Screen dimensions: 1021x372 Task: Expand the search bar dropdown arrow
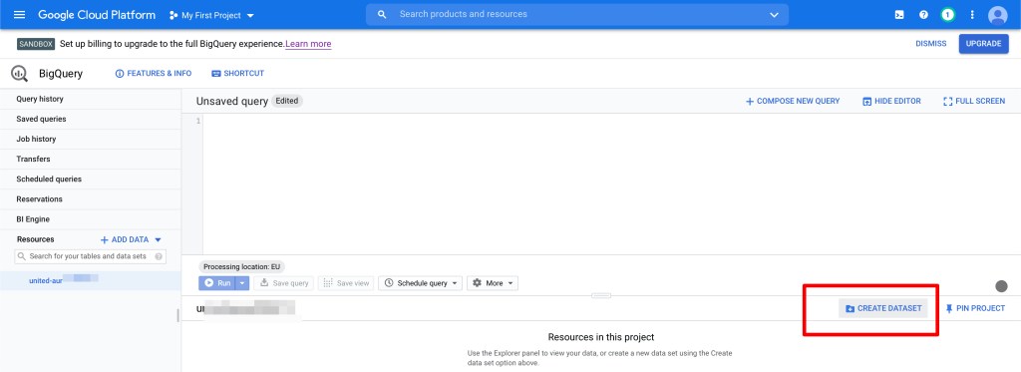[x=774, y=14]
